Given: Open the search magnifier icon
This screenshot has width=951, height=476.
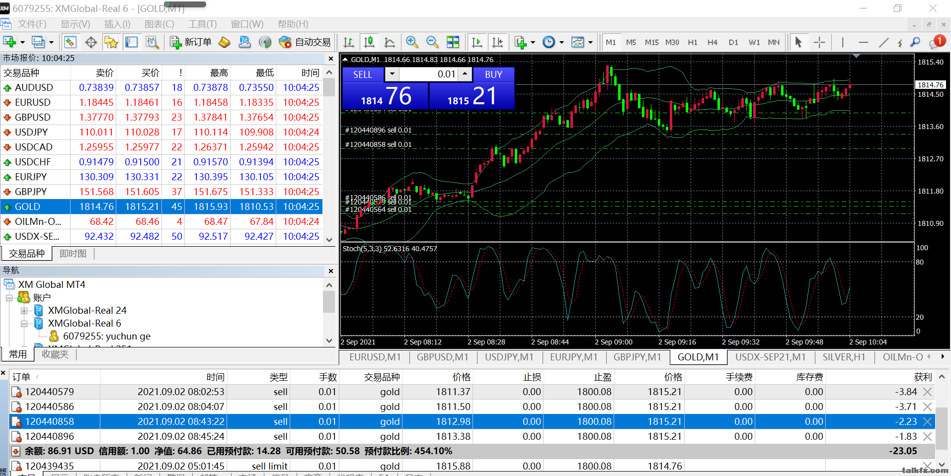Looking at the screenshot, I should [915, 42].
